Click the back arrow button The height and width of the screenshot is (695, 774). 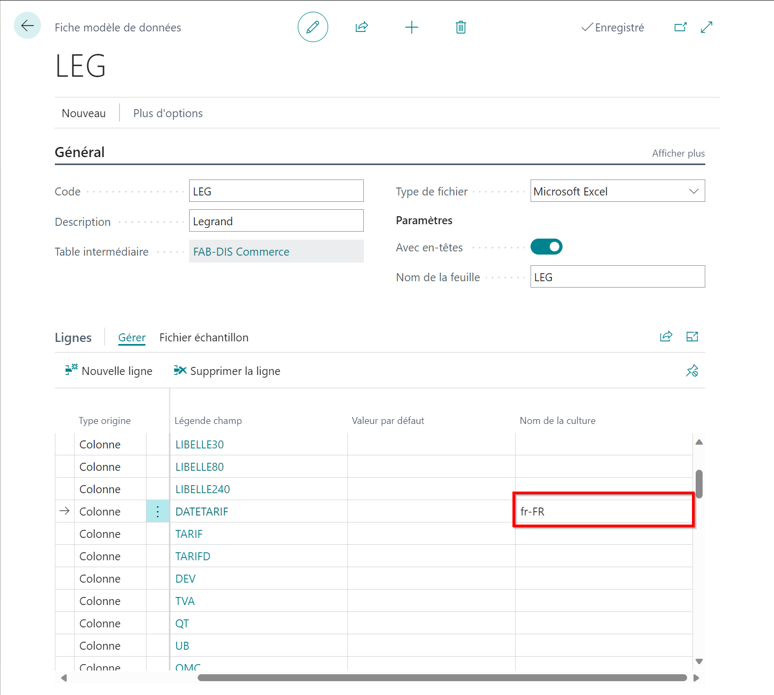(27, 26)
